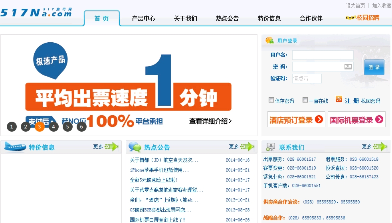Click the user login header icon
Screen dimensions: 392x223
tap(269, 40)
